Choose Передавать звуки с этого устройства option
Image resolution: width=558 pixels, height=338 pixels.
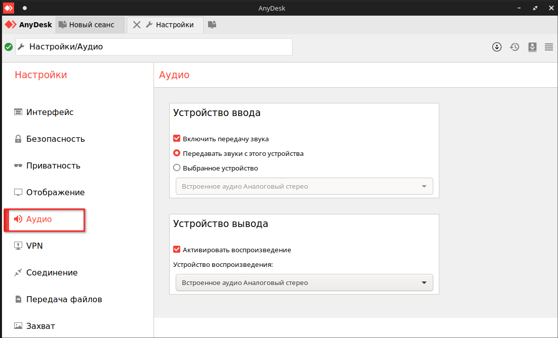(177, 153)
